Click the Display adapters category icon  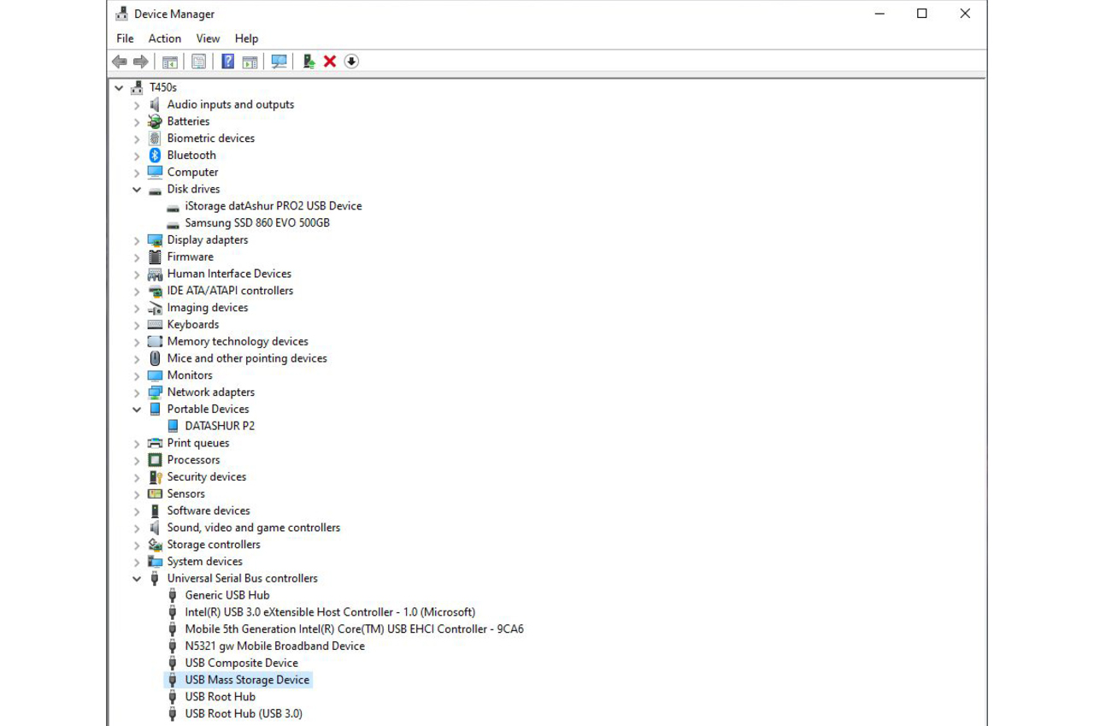[x=155, y=240]
